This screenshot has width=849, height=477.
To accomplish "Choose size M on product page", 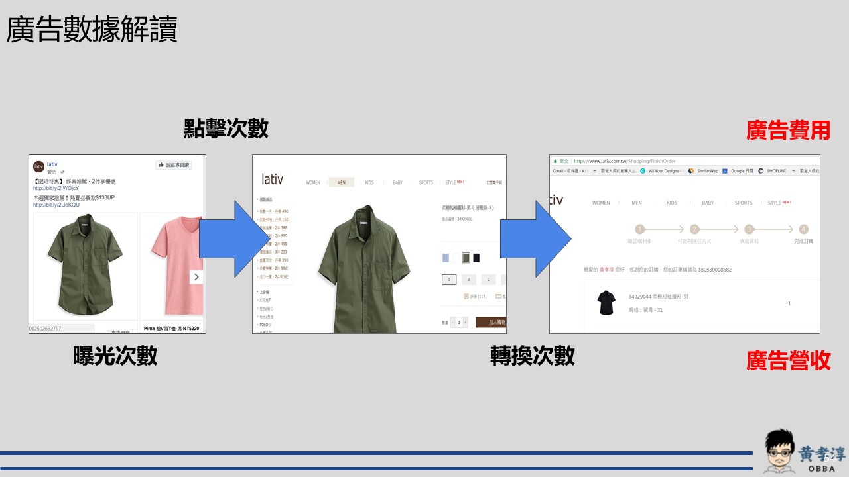I will [x=468, y=280].
